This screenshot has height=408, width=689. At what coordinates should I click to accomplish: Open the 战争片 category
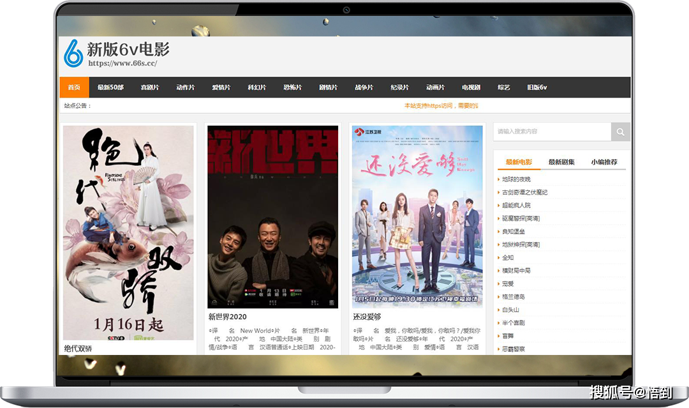[x=364, y=87]
